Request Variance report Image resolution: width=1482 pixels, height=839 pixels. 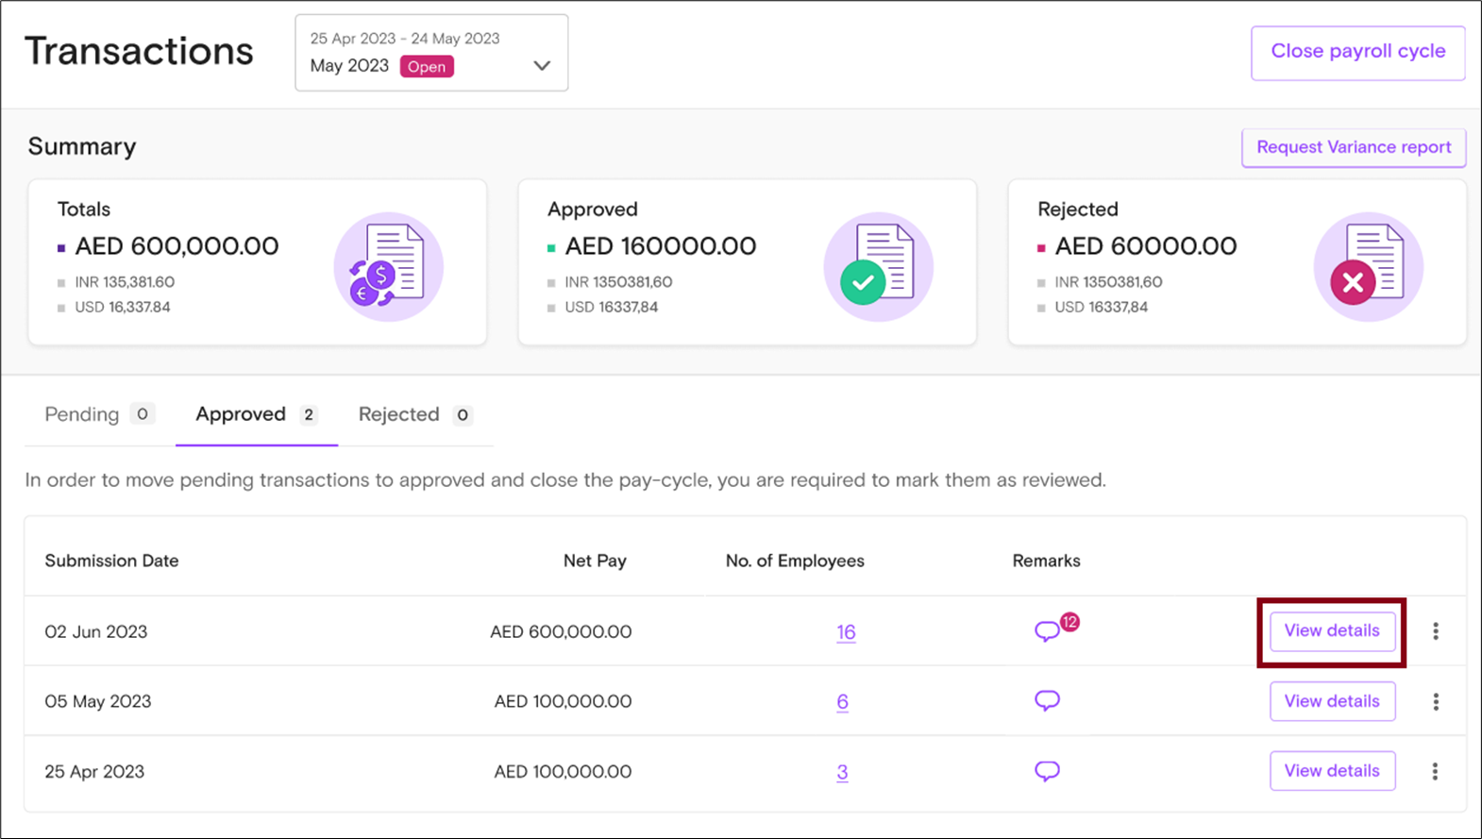(x=1354, y=147)
